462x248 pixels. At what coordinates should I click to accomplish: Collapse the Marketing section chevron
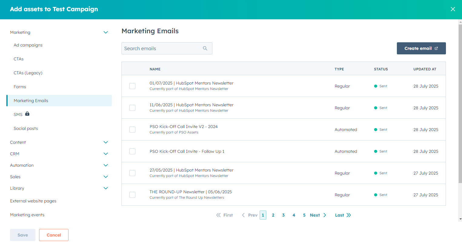click(x=106, y=32)
